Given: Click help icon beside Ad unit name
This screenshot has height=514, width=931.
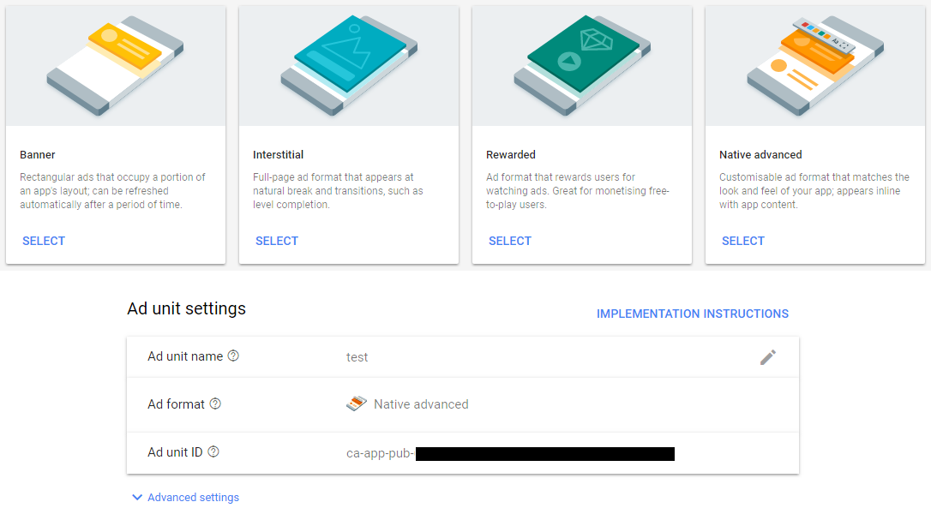Looking at the screenshot, I should pyautogui.click(x=233, y=356).
